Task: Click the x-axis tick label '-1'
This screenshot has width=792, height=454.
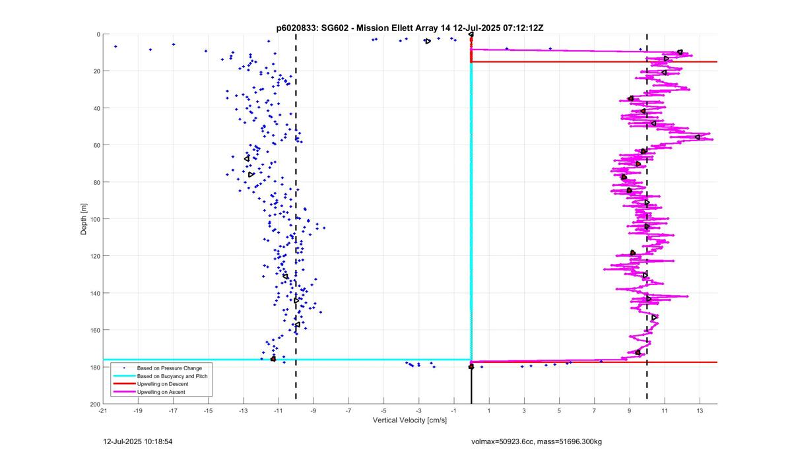Action: (453, 411)
